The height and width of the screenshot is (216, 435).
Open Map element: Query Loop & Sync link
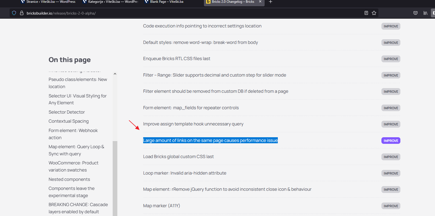[x=76, y=150]
